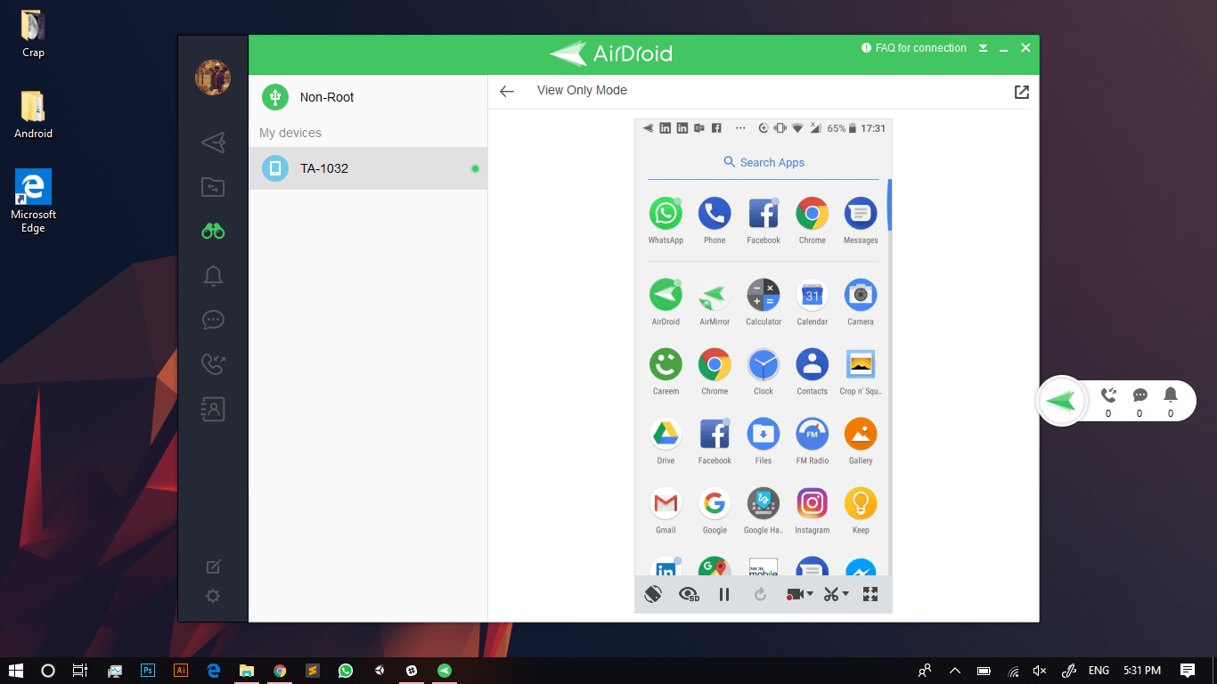Screen dimensions: 1217x684
Task: Start screen recording with the camera icon
Action: [x=795, y=594]
